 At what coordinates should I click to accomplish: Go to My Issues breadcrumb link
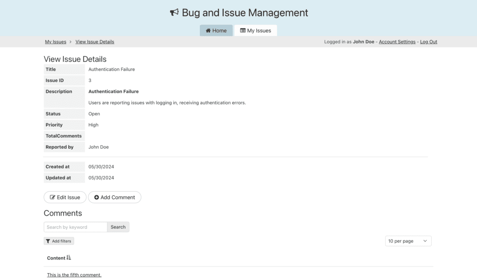tap(55, 42)
